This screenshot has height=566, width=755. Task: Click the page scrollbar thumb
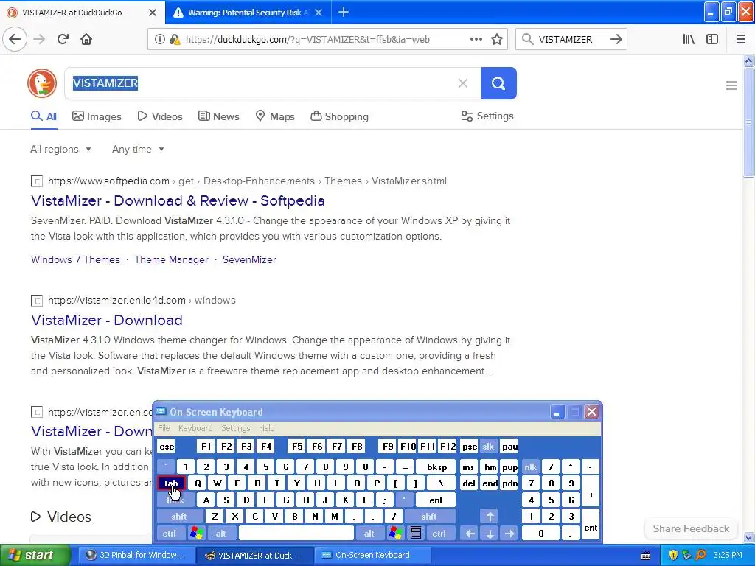pos(748,122)
